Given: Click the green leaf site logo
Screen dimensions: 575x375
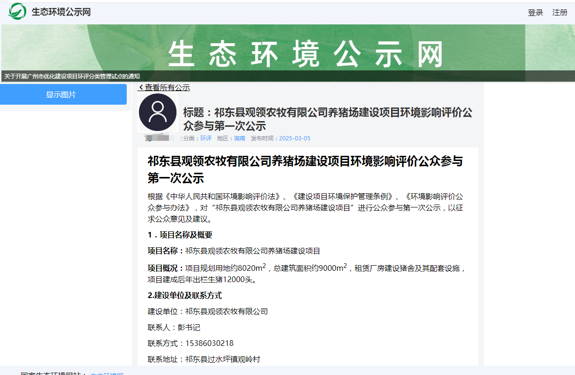Looking at the screenshot, I should [x=17, y=12].
